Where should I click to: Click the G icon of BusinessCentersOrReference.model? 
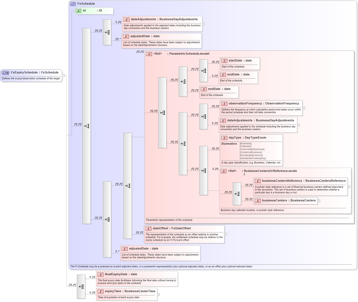[224, 171]
